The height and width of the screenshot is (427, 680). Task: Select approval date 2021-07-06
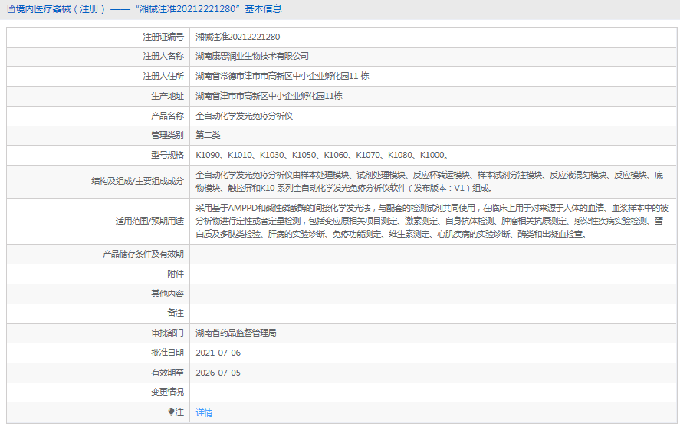(218, 353)
